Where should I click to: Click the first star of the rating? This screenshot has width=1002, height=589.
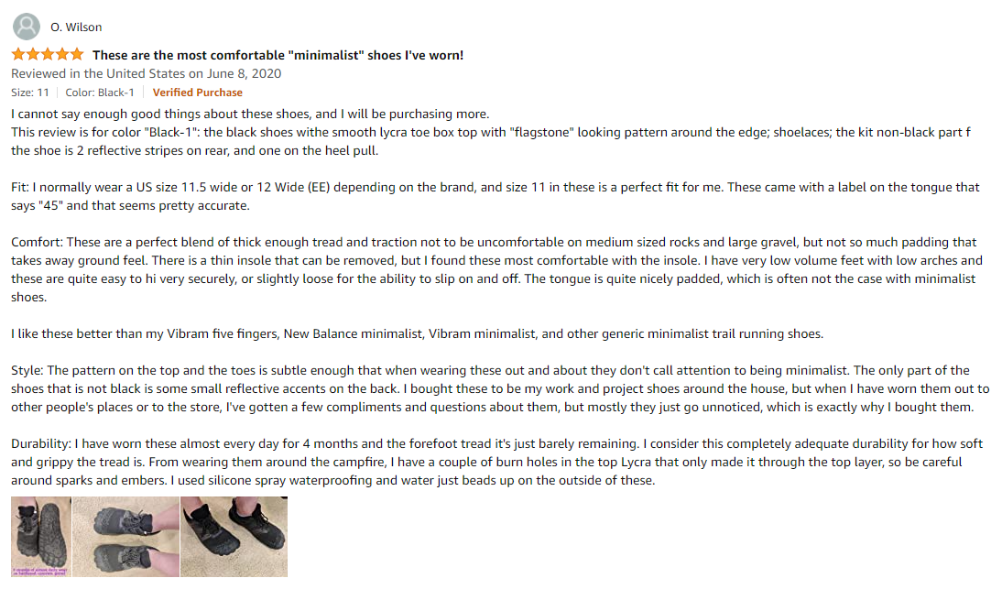point(18,55)
